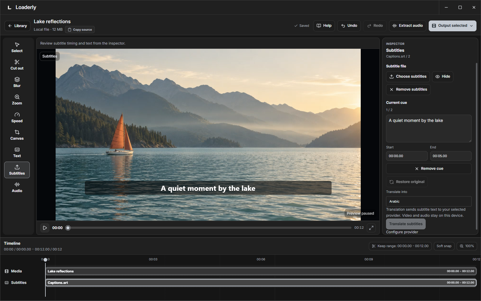Select Lake reflections media clip
The height and width of the screenshot is (301, 481).
click(261, 271)
